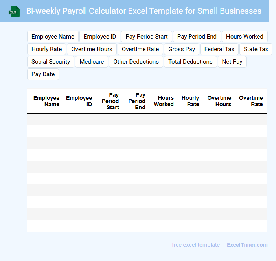Select the Medicare tag
276x261 pixels.
[92, 62]
